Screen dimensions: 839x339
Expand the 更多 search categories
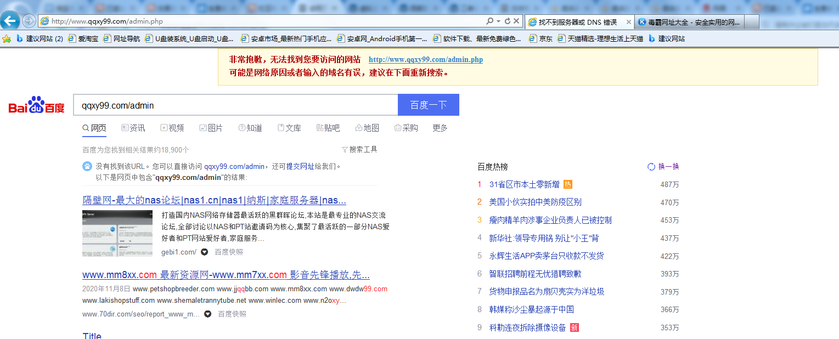pos(440,128)
